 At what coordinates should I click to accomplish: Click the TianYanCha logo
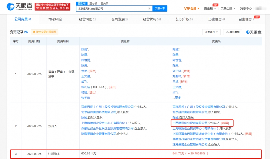click(x=19, y=7)
